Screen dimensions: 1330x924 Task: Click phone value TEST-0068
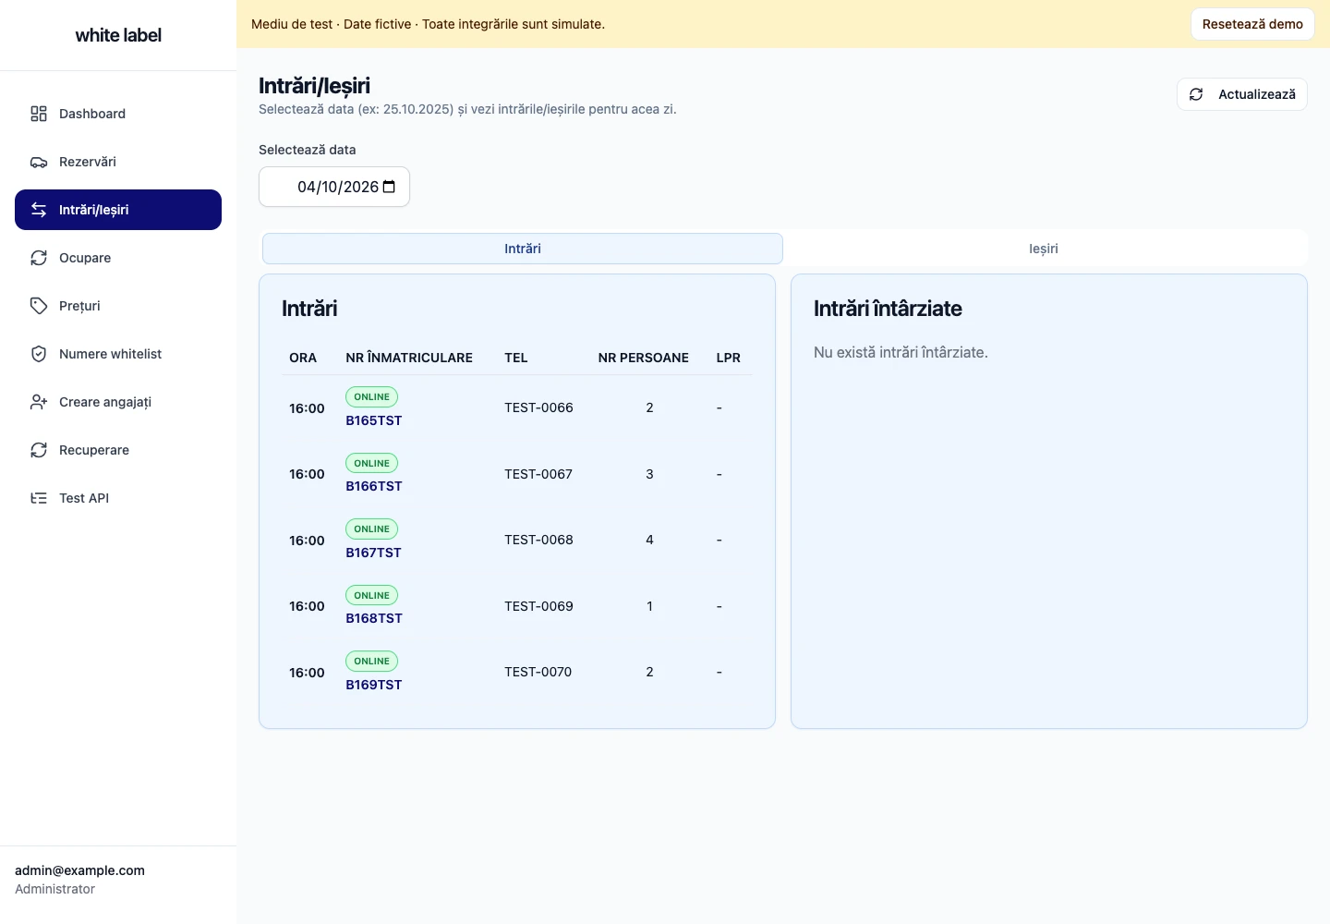538,540
